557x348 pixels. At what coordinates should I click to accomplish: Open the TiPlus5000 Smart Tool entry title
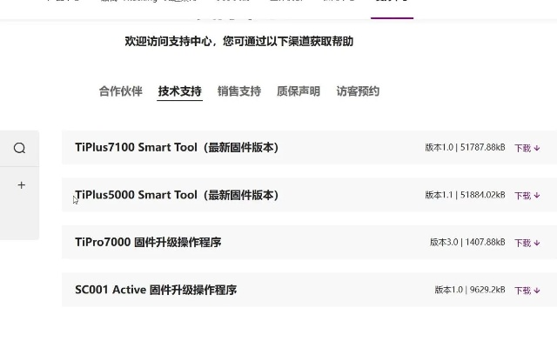[x=177, y=195]
